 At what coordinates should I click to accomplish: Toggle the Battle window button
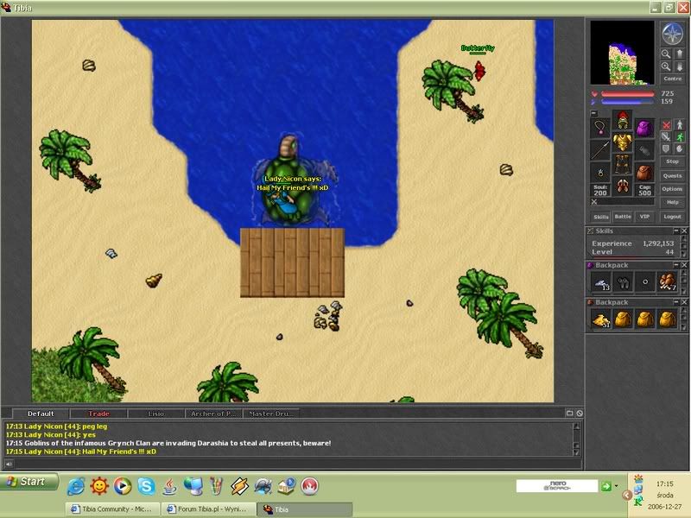[623, 217]
